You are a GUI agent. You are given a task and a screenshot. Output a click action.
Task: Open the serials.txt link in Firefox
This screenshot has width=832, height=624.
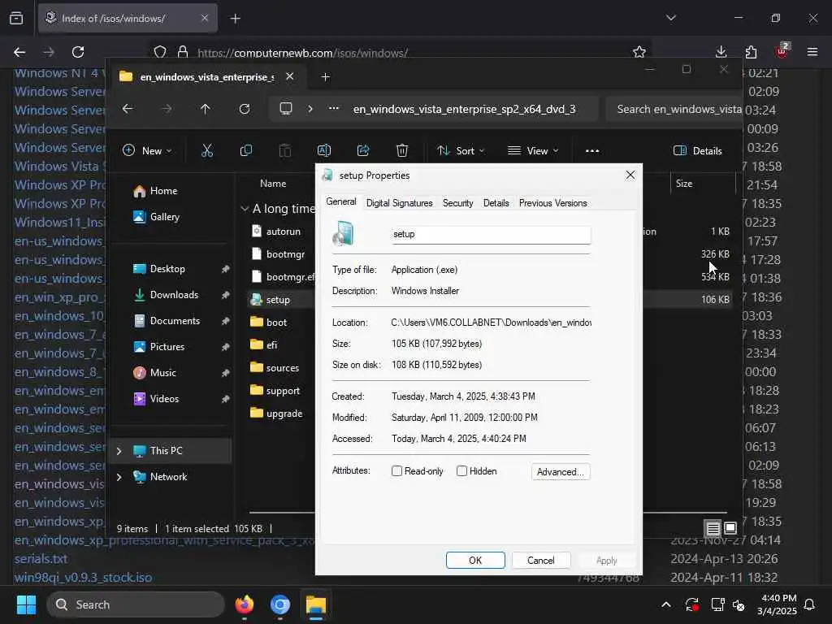tap(41, 559)
